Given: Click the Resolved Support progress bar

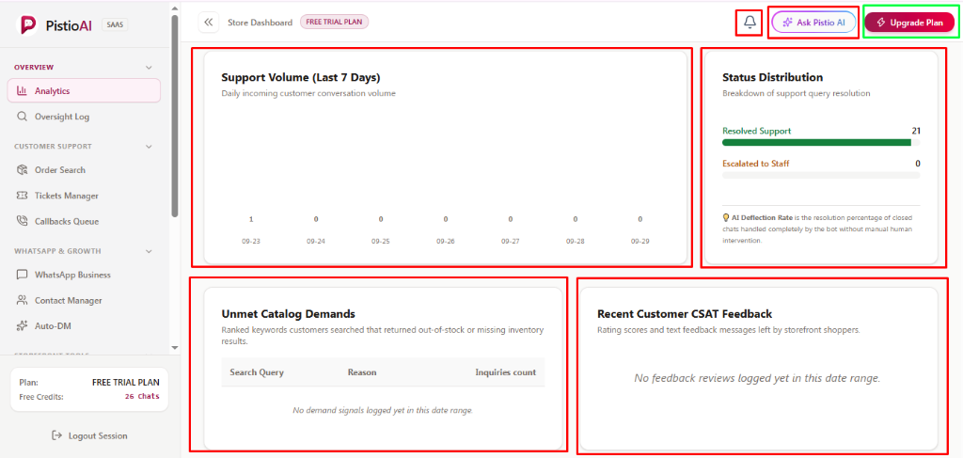Looking at the screenshot, I should pyautogui.click(x=821, y=142).
